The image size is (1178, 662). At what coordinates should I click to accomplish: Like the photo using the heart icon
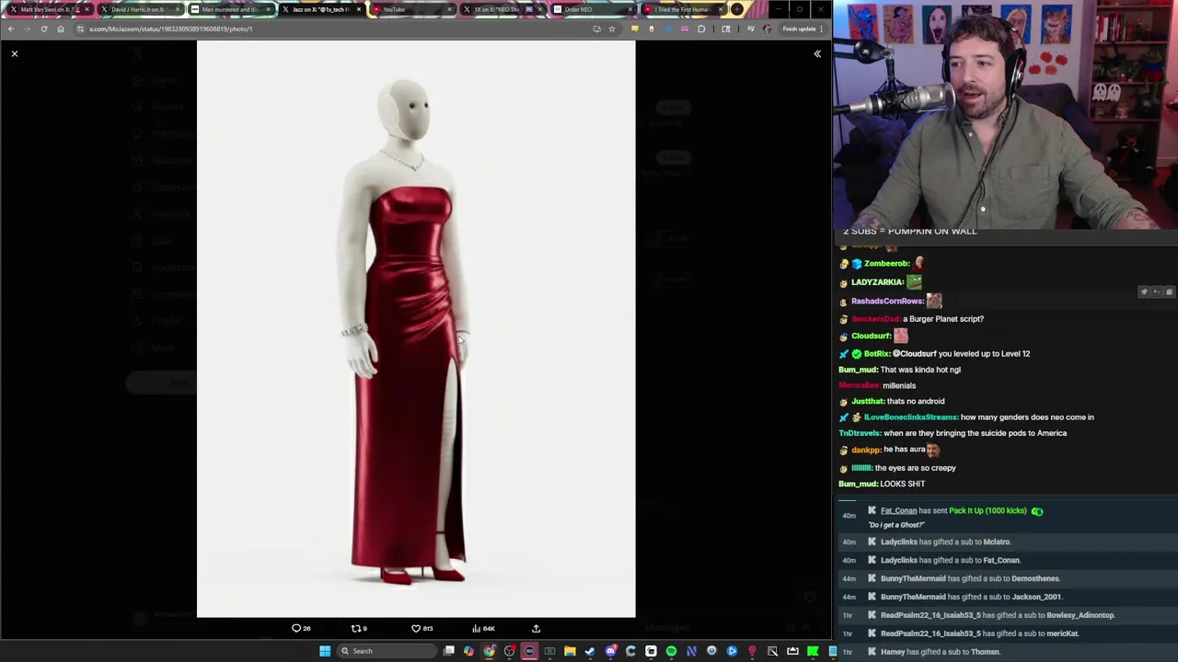click(422, 629)
